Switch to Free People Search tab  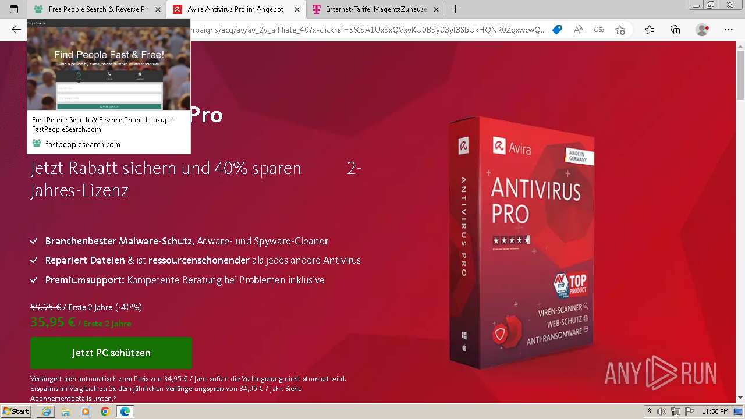tap(98, 9)
